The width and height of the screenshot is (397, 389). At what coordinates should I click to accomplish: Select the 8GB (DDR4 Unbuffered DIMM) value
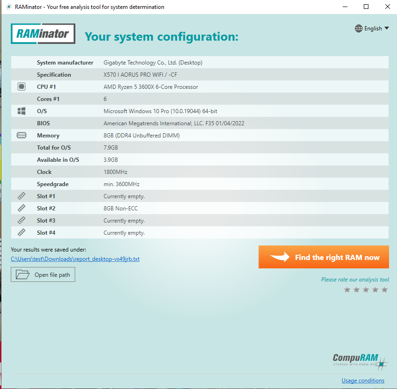pyautogui.click(x=141, y=135)
